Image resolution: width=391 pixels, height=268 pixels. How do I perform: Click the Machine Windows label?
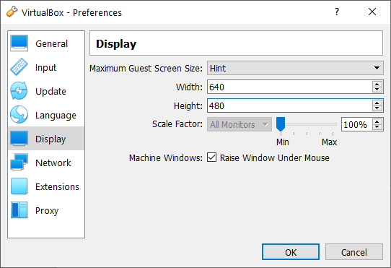click(x=166, y=158)
